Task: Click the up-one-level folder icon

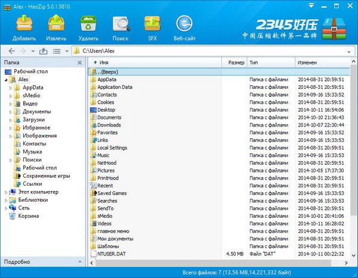Action: coord(43,51)
